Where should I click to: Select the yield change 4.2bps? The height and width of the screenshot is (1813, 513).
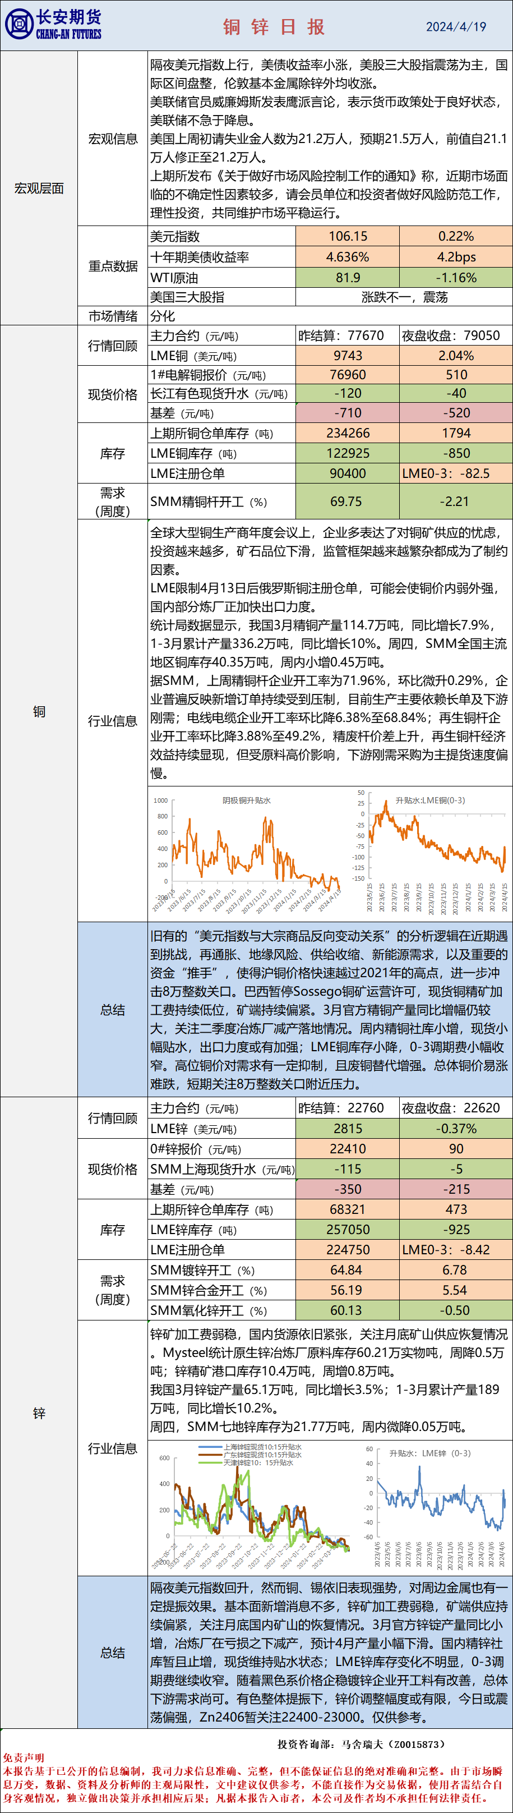[x=456, y=257]
